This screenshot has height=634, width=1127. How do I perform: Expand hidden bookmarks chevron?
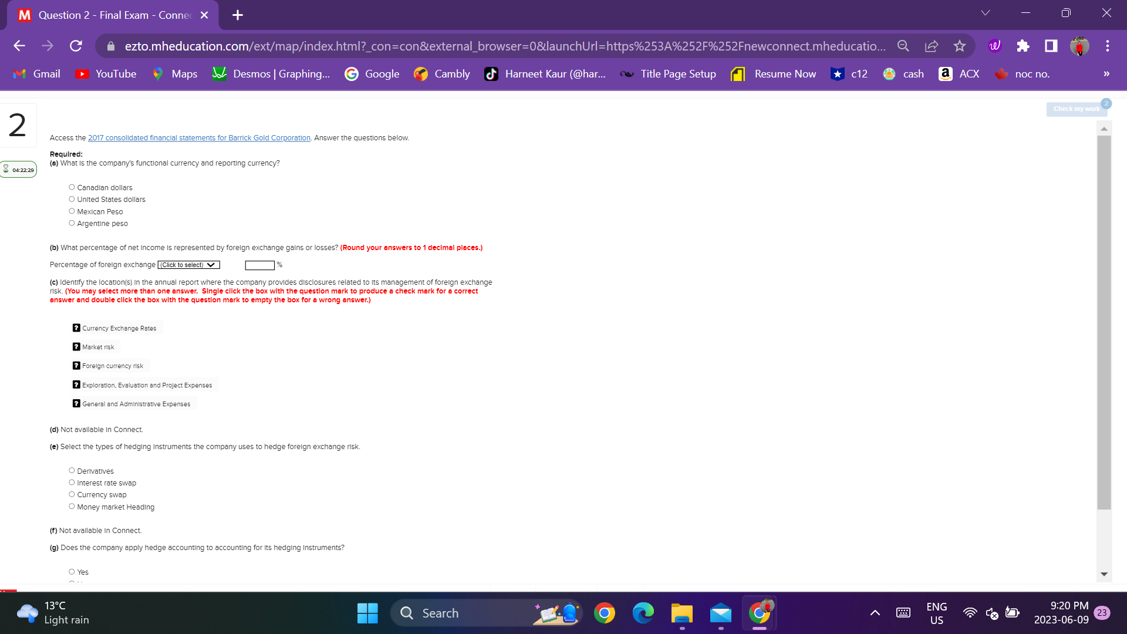point(1106,74)
